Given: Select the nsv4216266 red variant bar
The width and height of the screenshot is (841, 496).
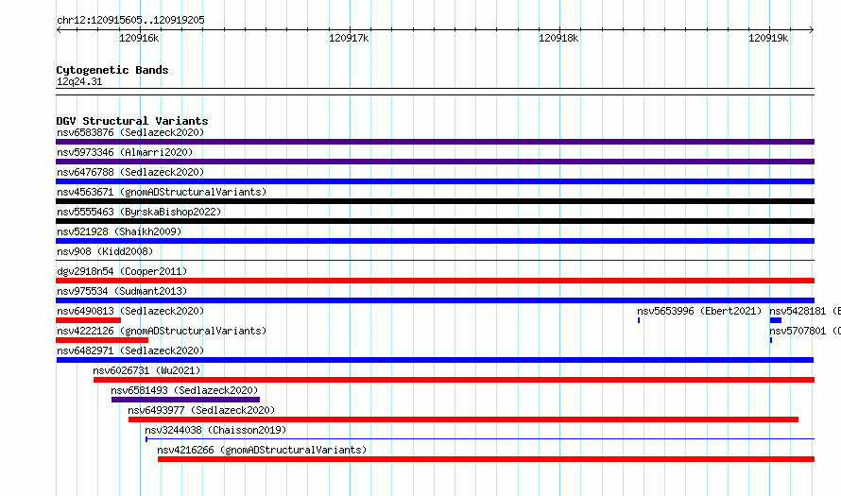Looking at the screenshot, I should (486, 459).
